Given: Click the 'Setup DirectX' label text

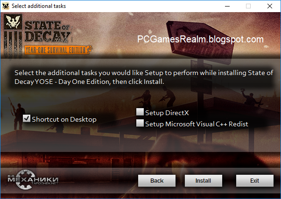Looking at the screenshot, I should coord(167,113).
